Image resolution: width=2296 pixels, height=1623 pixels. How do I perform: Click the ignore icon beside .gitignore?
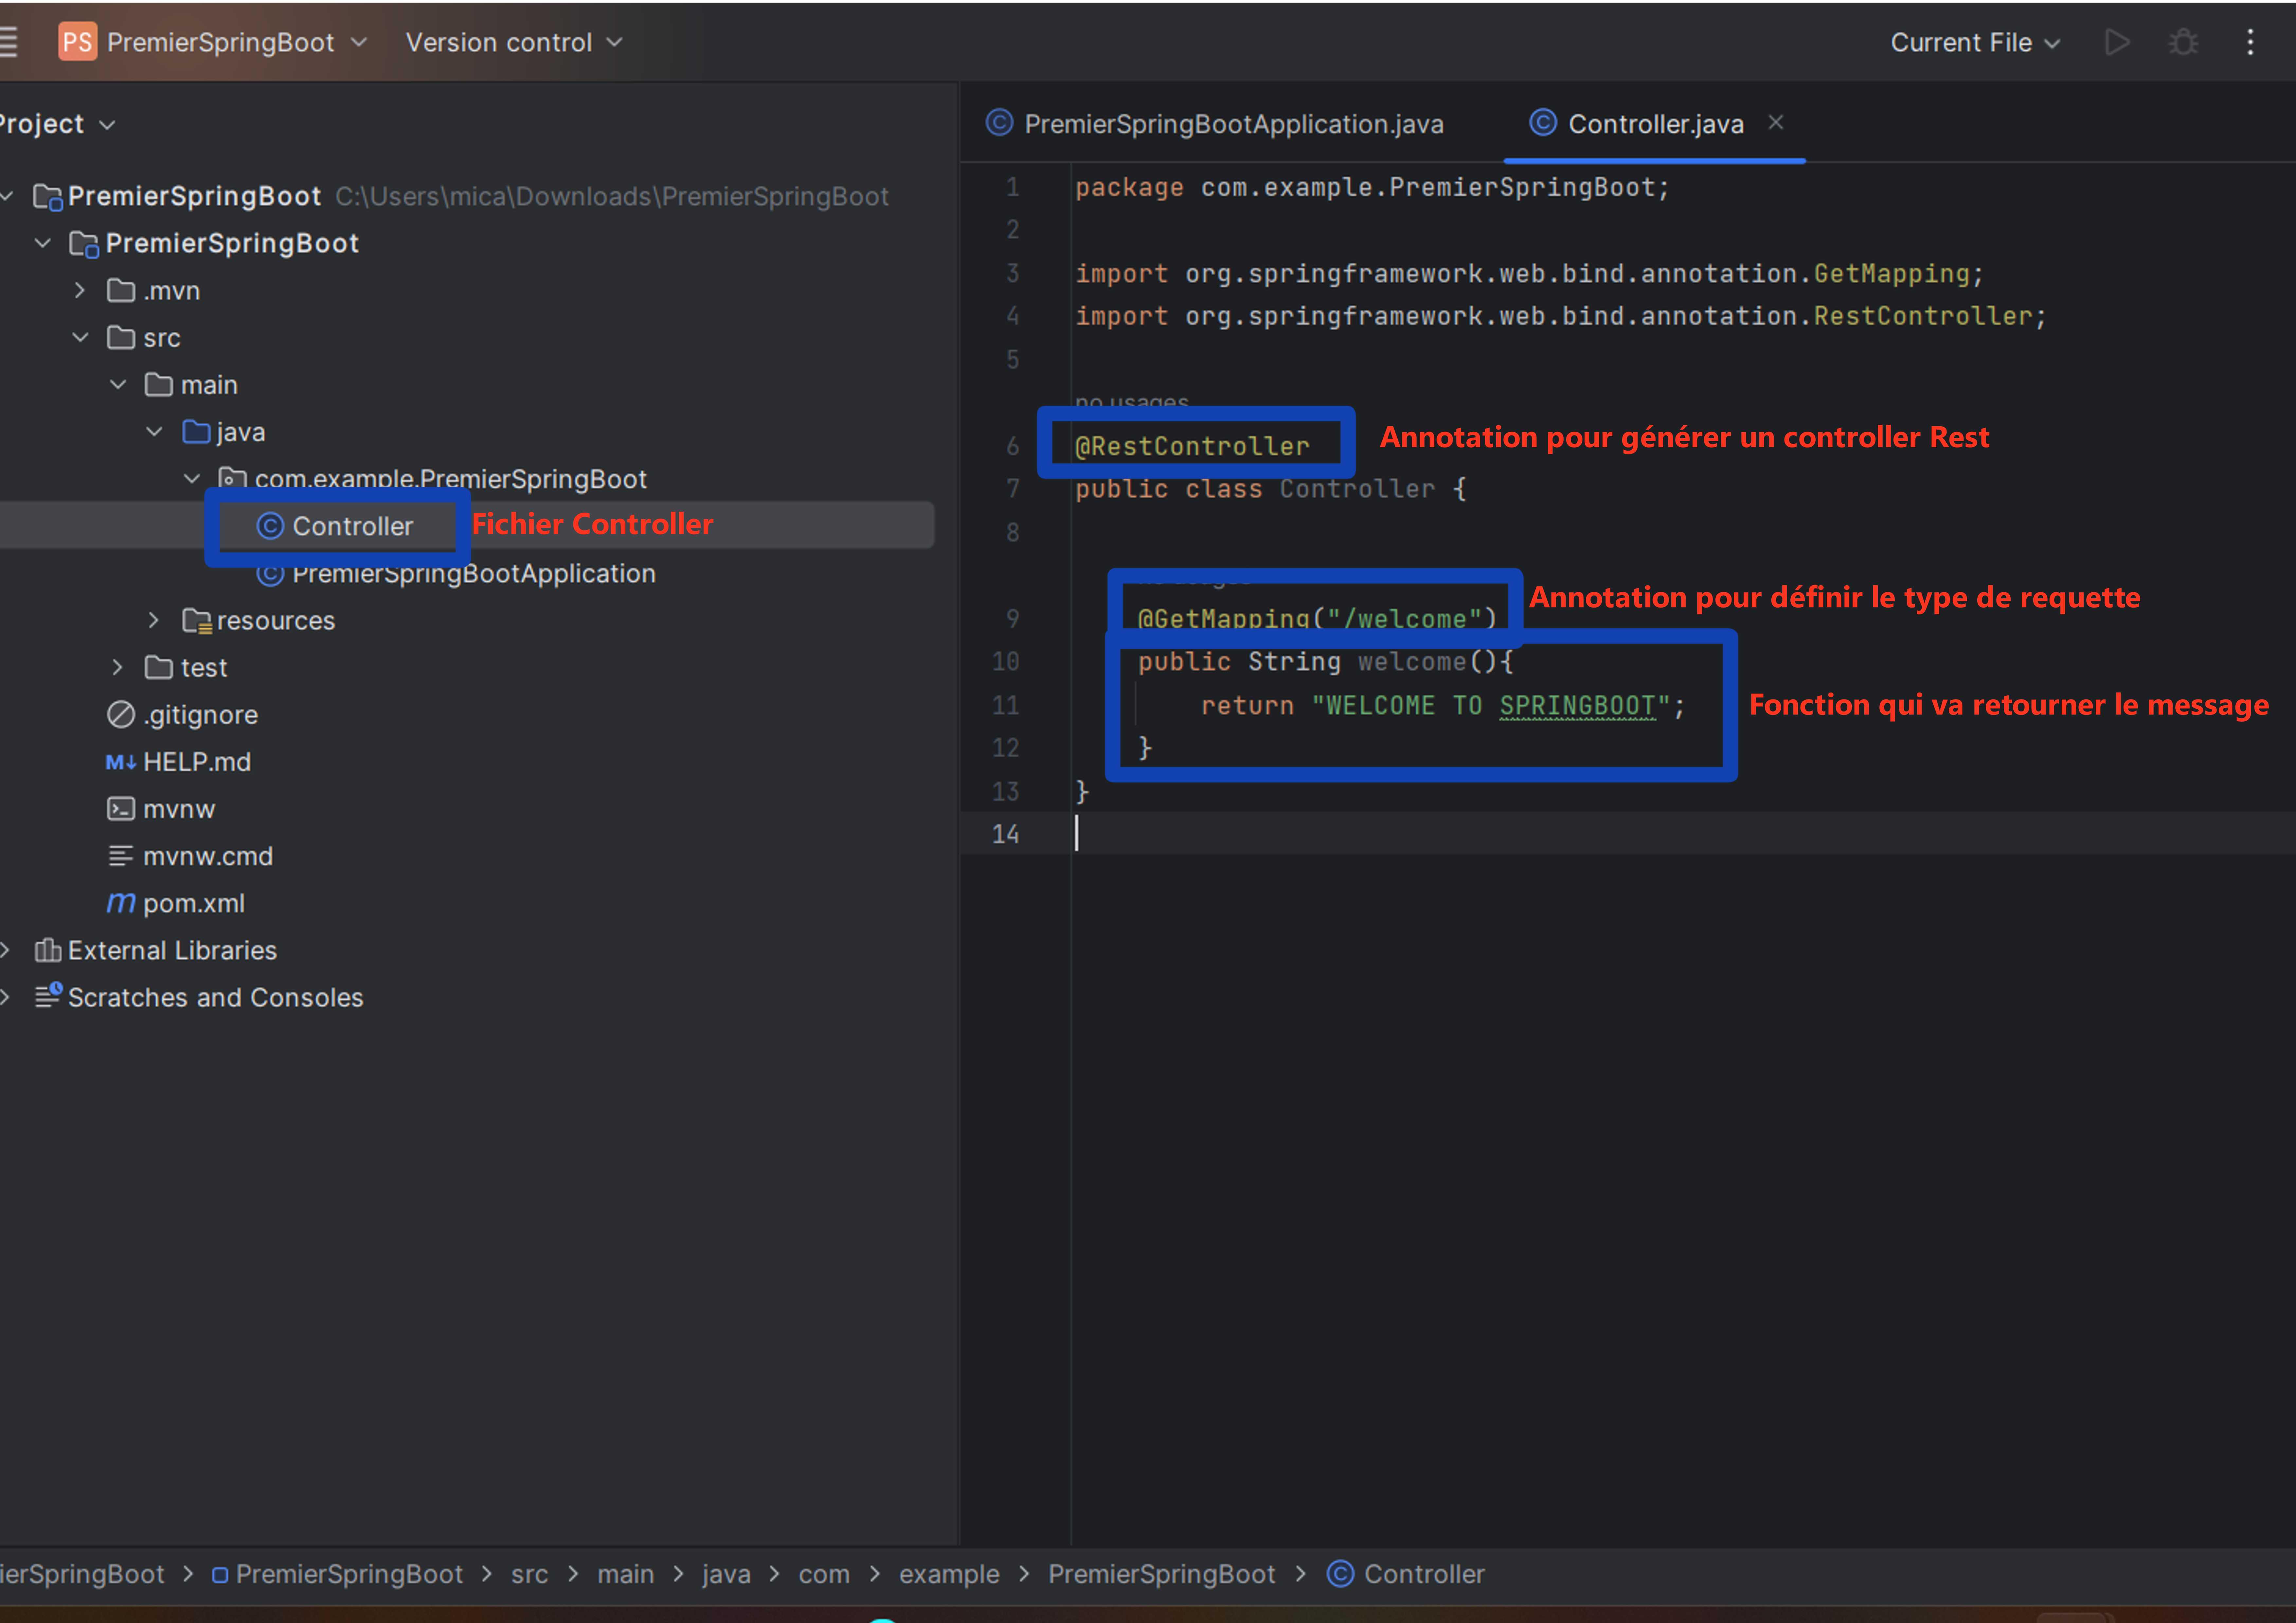pos(121,715)
